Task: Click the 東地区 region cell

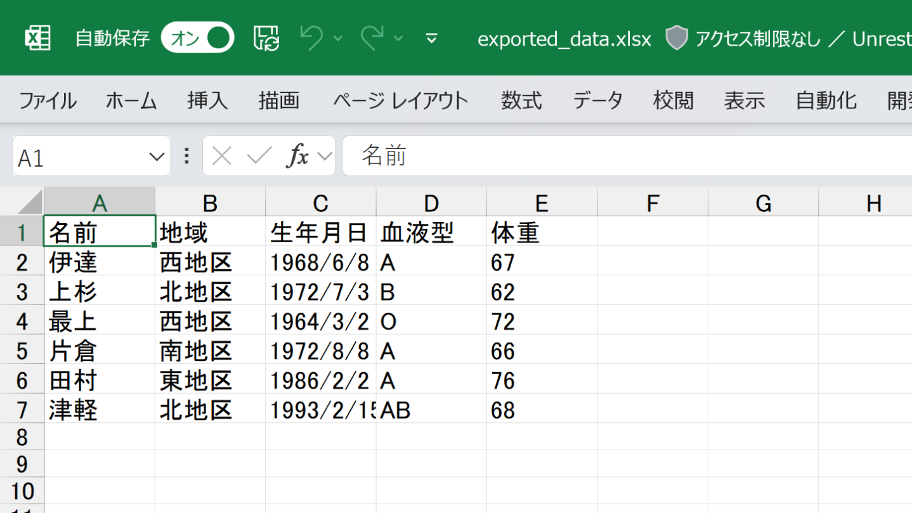Action: coord(210,379)
